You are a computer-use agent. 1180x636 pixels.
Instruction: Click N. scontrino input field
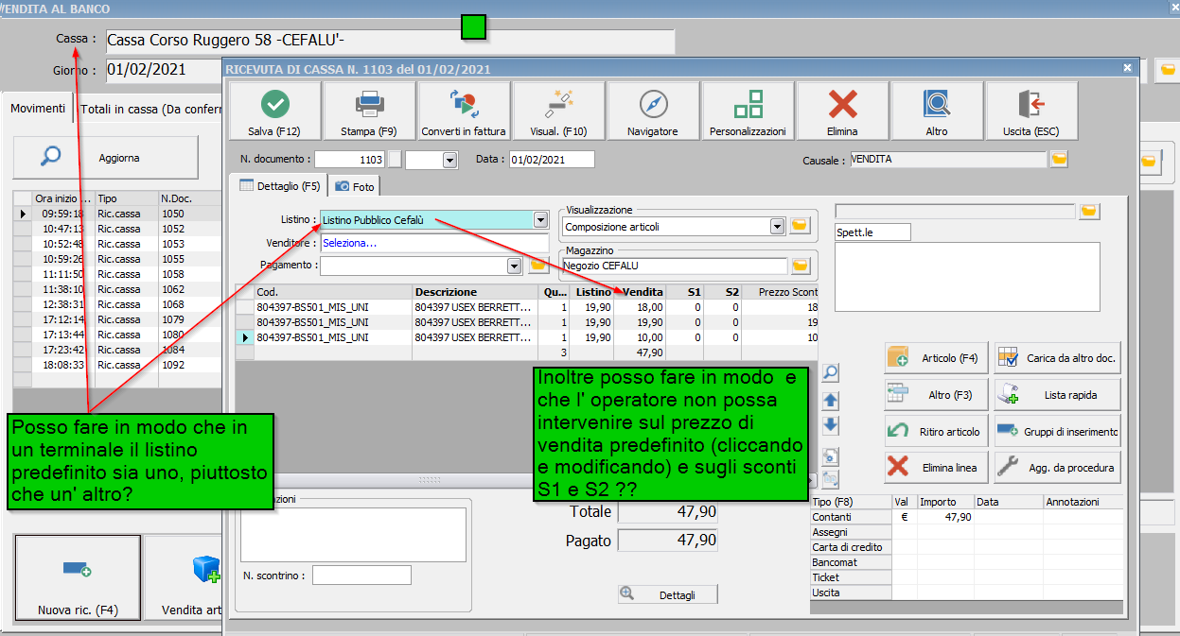[x=361, y=575]
